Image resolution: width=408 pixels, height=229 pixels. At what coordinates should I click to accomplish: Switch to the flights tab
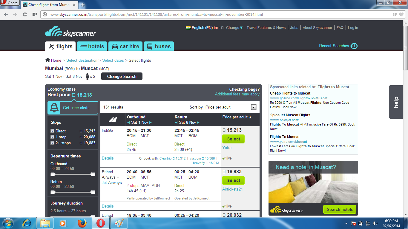coord(61,47)
